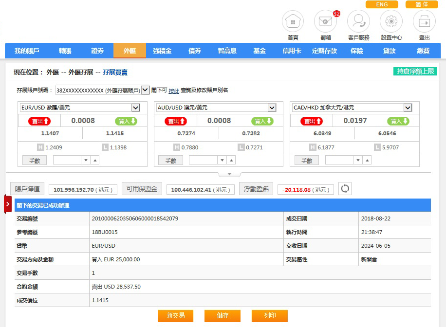Click the 新交易 new trade button
This screenshot has width=446, height=327.
175,316
